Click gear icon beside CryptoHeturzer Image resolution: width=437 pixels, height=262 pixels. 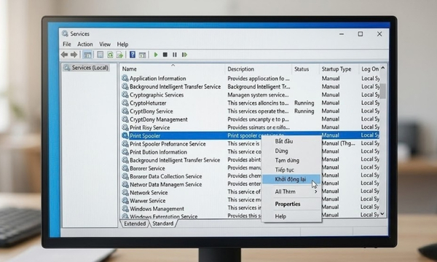(125, 103)
